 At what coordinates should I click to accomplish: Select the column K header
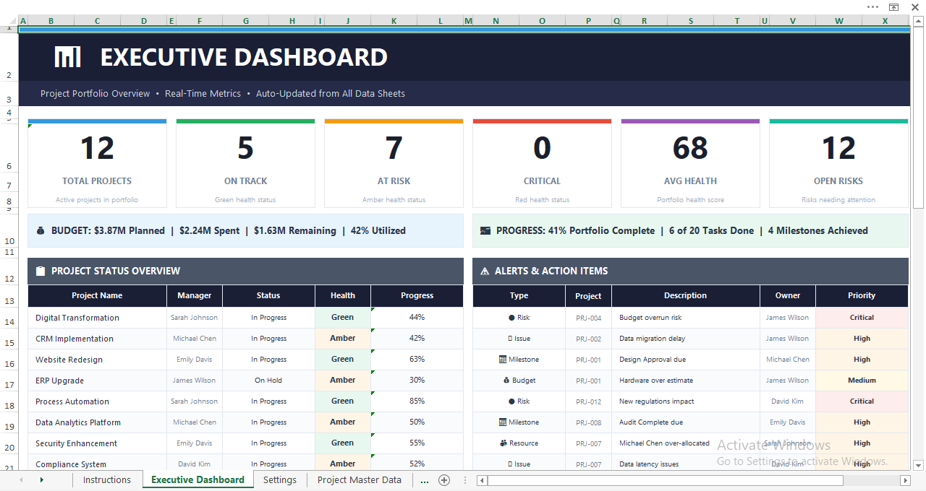tap(394, 20)
